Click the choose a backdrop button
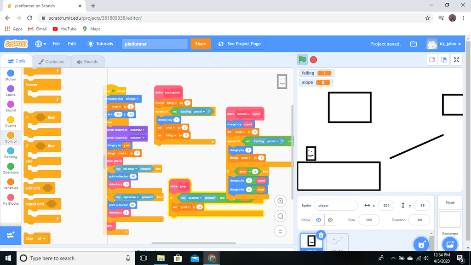Viewport: 471px width, 265px height. [450, 244]
